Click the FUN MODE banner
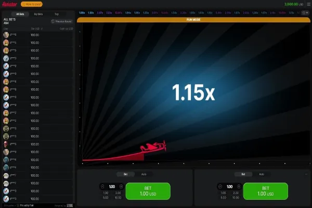The image size is (312, 208). tap(193, 20)
